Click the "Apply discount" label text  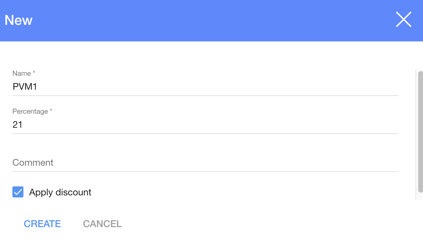pos(60,192)
